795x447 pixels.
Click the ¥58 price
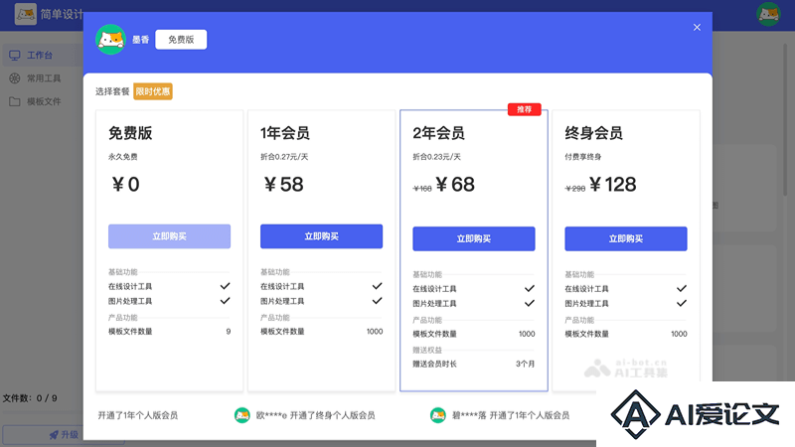point(284,185)
